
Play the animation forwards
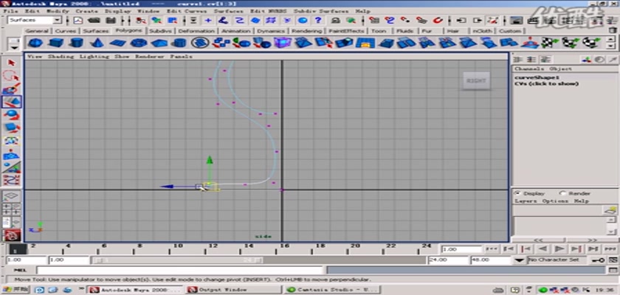[559, 249]
